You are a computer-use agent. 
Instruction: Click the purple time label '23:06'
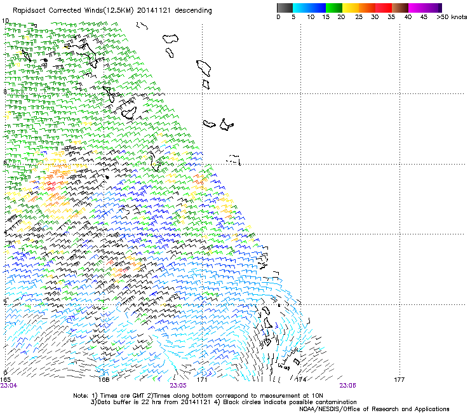pos(347,386)
